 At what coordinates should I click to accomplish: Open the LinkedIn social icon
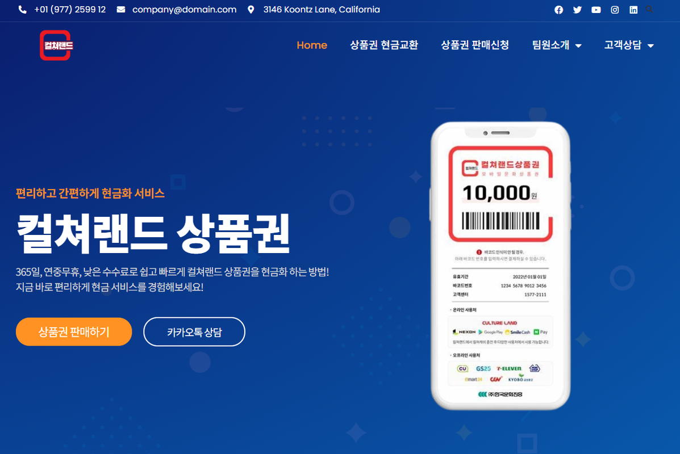[x=633, y=10]
